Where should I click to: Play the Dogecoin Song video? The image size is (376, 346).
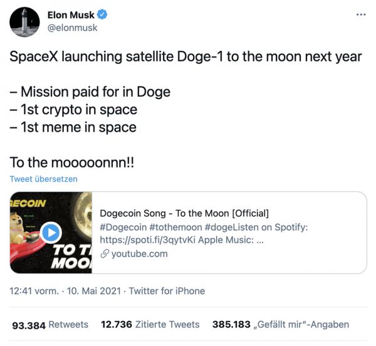pyautogui.click(x=51, y=233)
